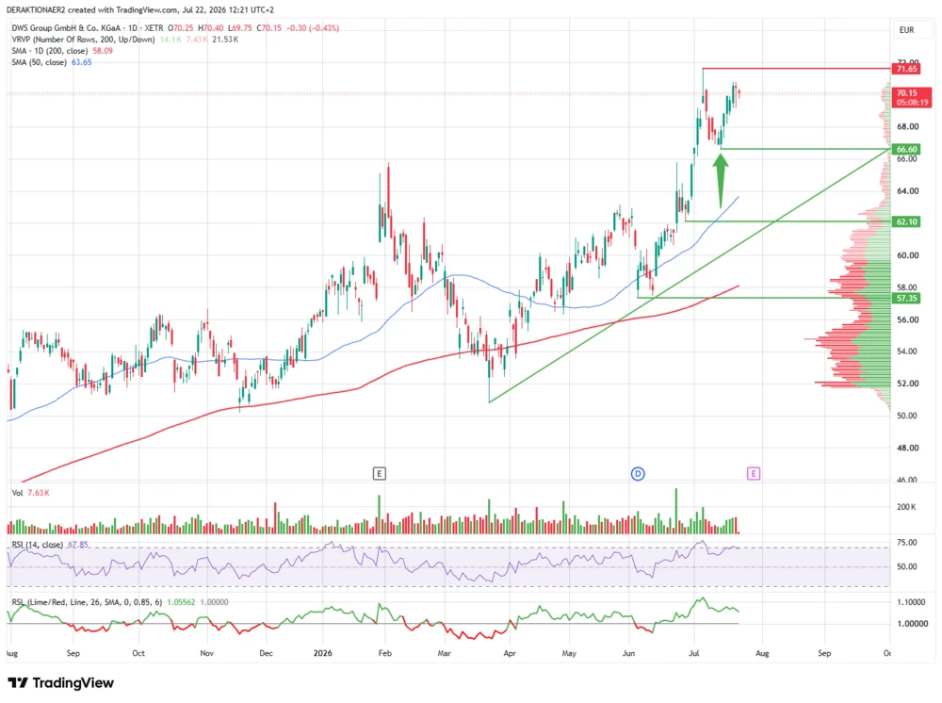Click the Aug label near right of time axis

(x=762, y=653)
